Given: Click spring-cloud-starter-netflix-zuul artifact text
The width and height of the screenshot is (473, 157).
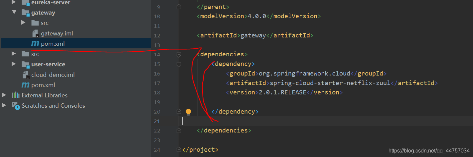Looking at the screenshot, I should click(x=330, y=83).
